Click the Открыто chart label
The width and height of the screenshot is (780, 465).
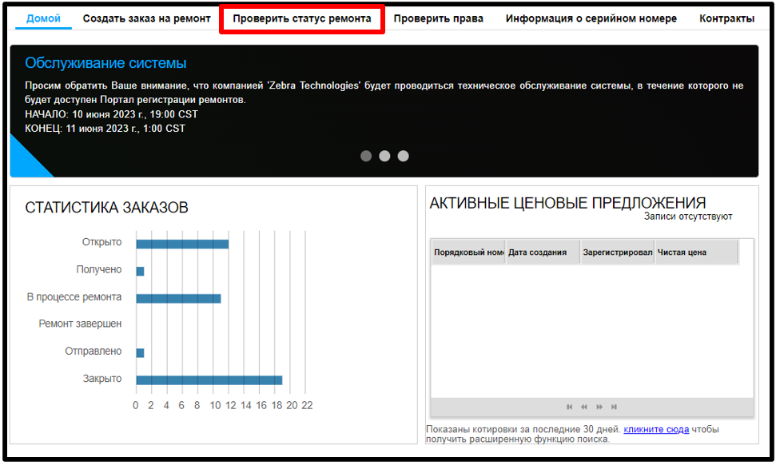pyautogui.click(x=102, y=242)
